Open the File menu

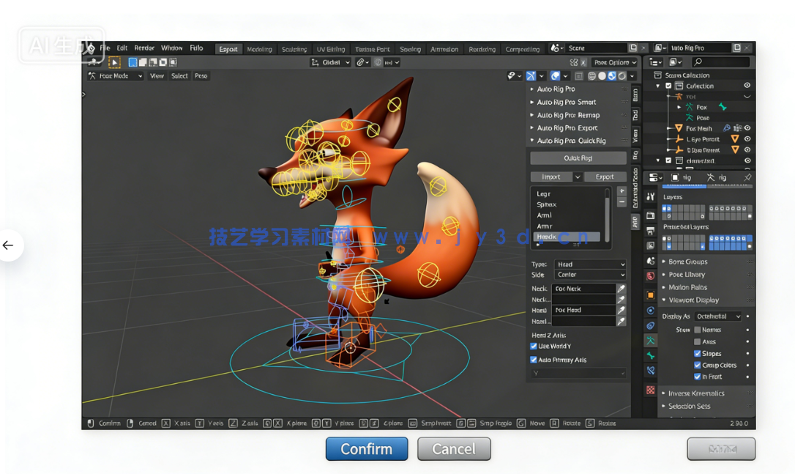tap(104, 48)
